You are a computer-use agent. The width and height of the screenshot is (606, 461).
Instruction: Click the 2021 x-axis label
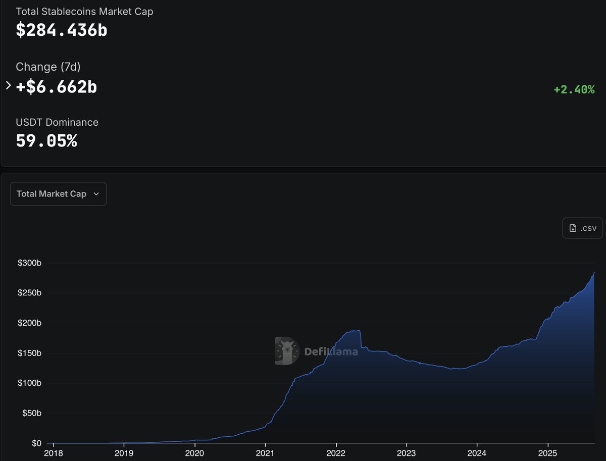(x=266, y=453)
